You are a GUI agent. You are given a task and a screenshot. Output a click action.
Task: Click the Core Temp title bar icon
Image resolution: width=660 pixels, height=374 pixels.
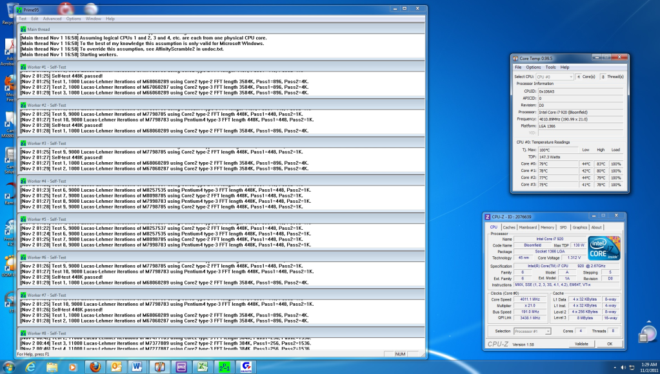515,59
